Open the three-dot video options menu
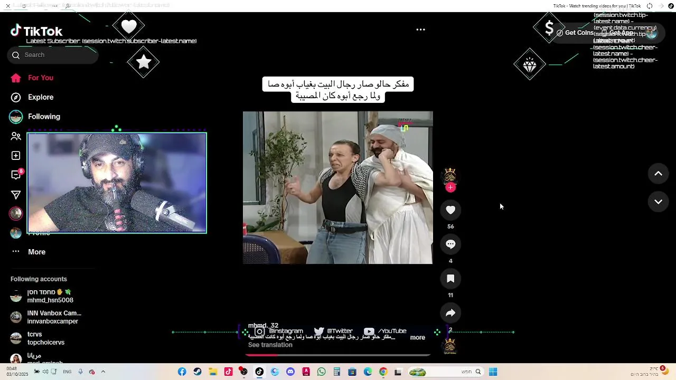This screenshot has height=380, width=676. point(421,30)
